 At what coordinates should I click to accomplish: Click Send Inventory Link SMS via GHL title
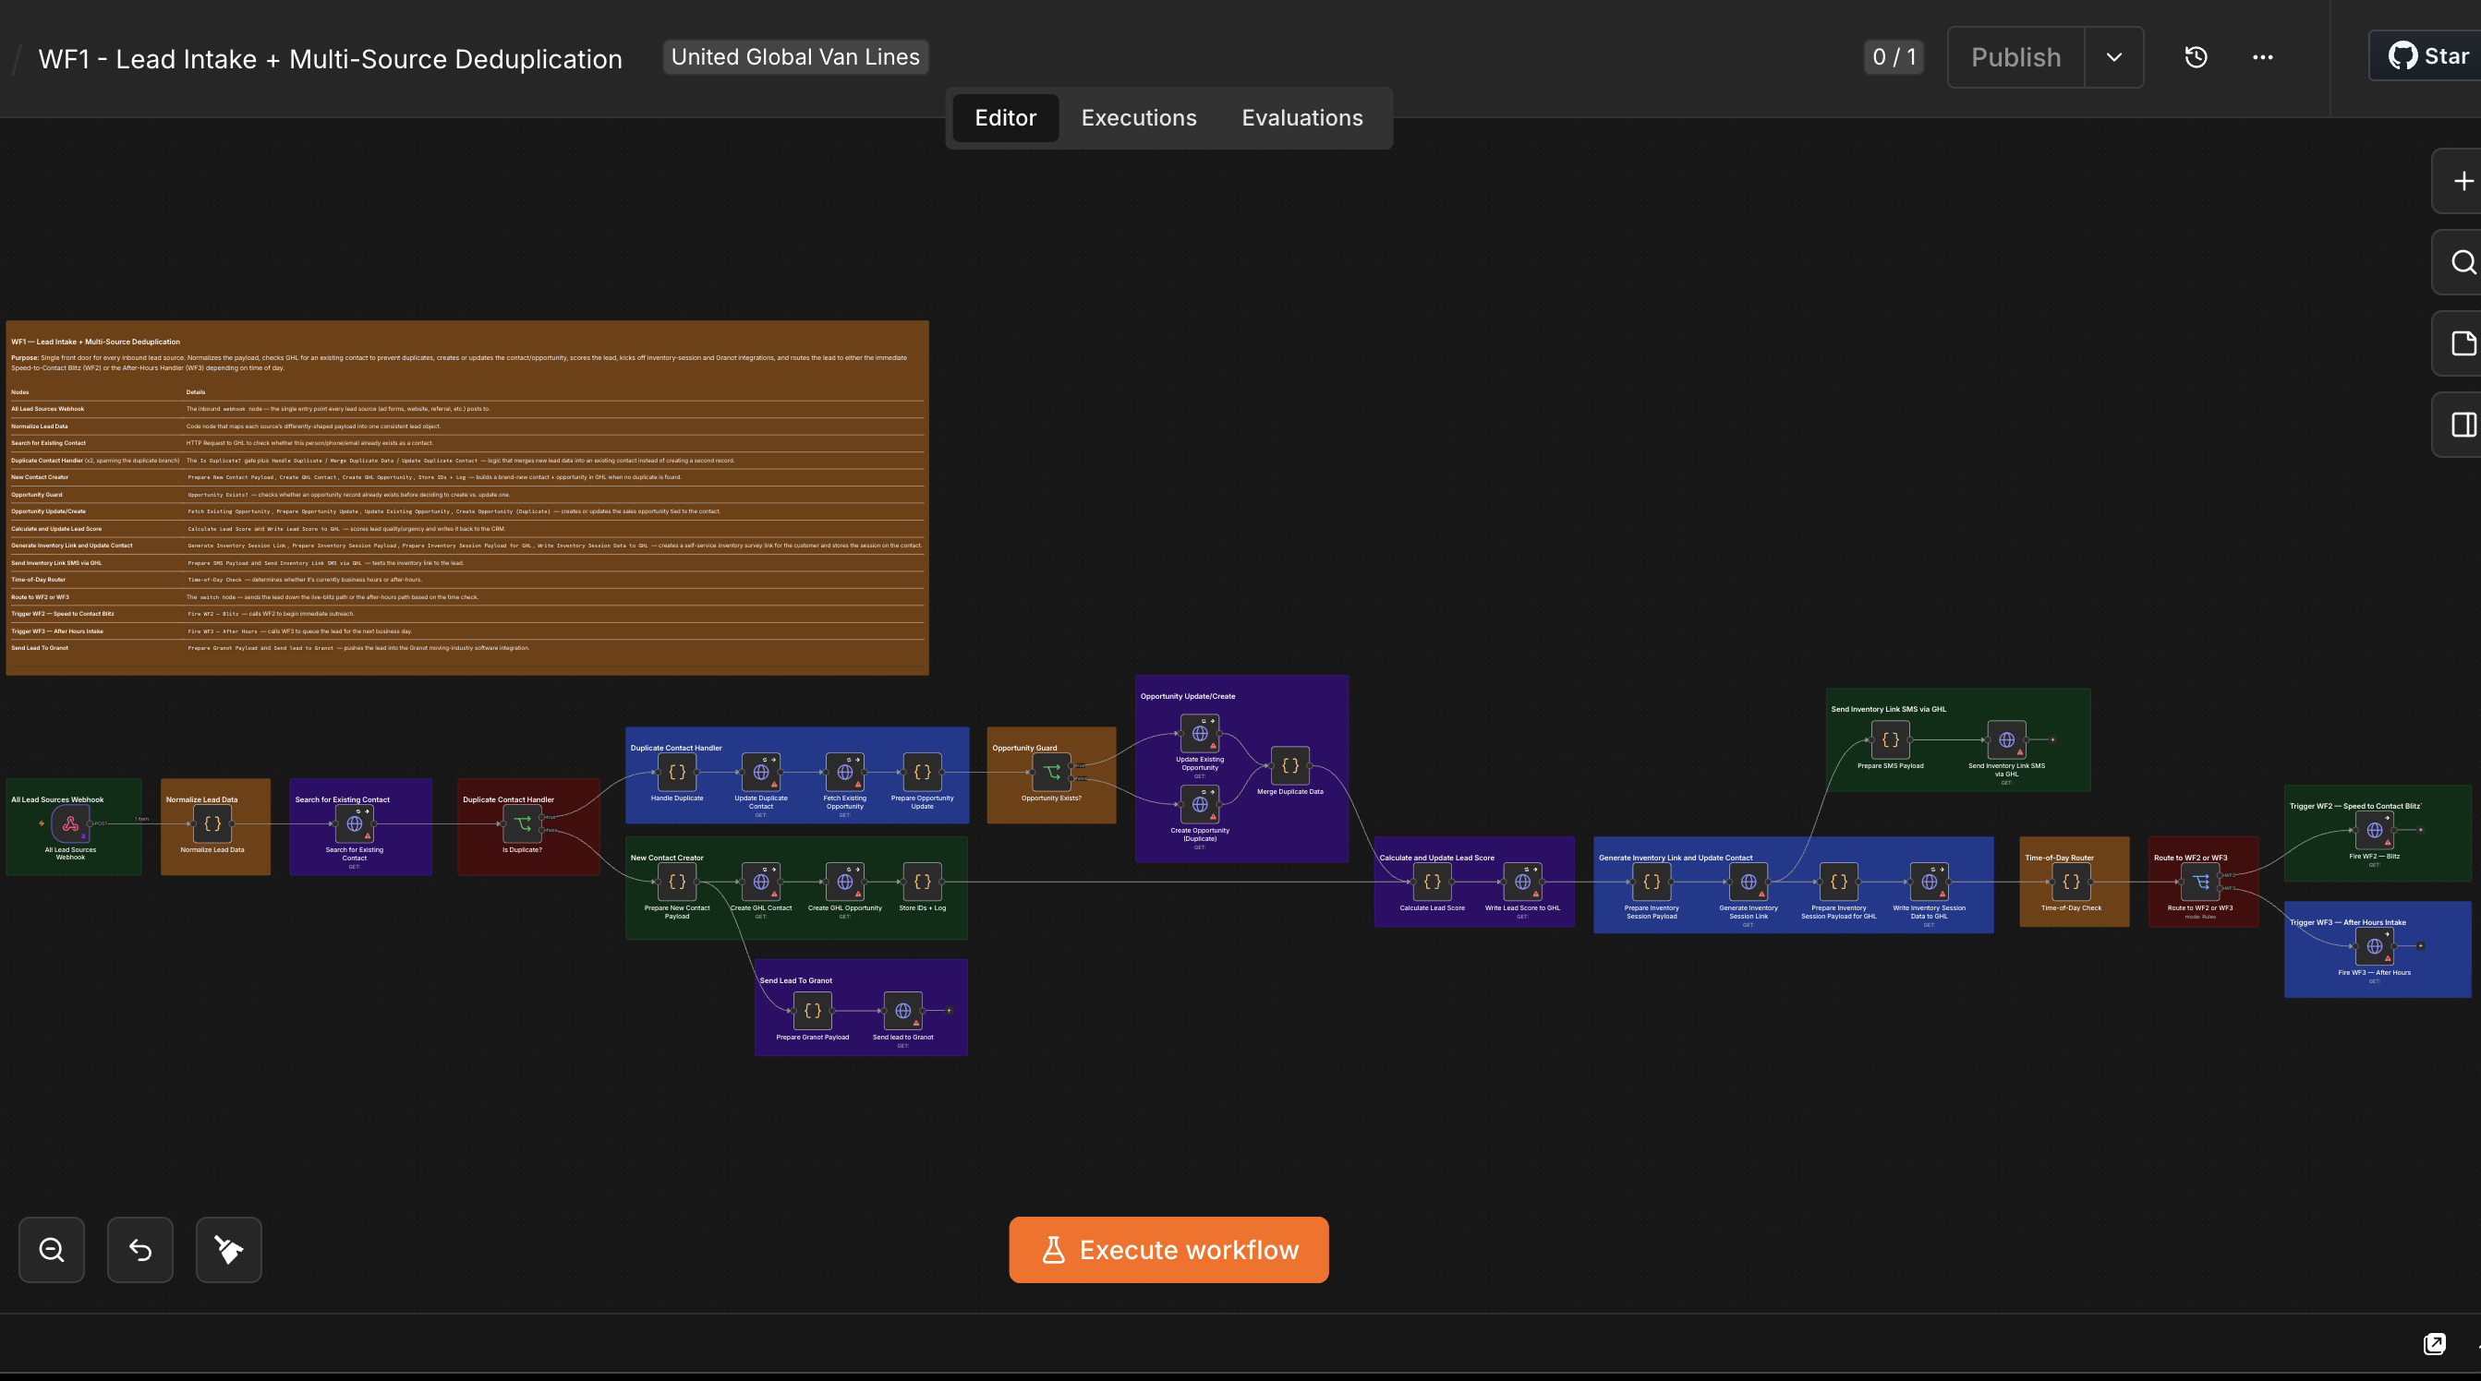(x=1888, y=709)
